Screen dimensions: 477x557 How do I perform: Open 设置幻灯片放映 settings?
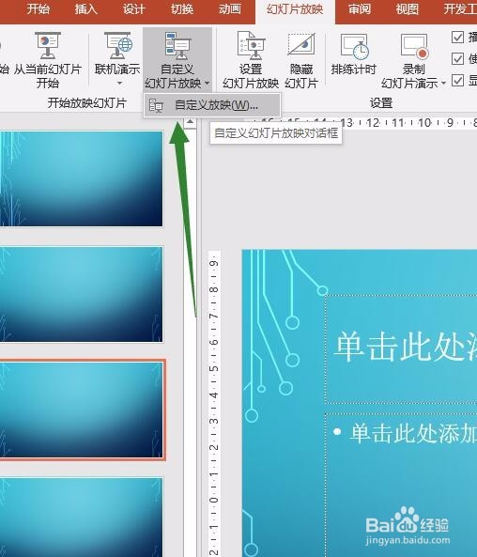pyautogui.click(x=251, y=60)
